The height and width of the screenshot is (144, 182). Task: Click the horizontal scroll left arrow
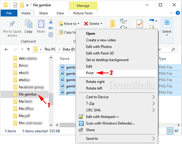57,125
